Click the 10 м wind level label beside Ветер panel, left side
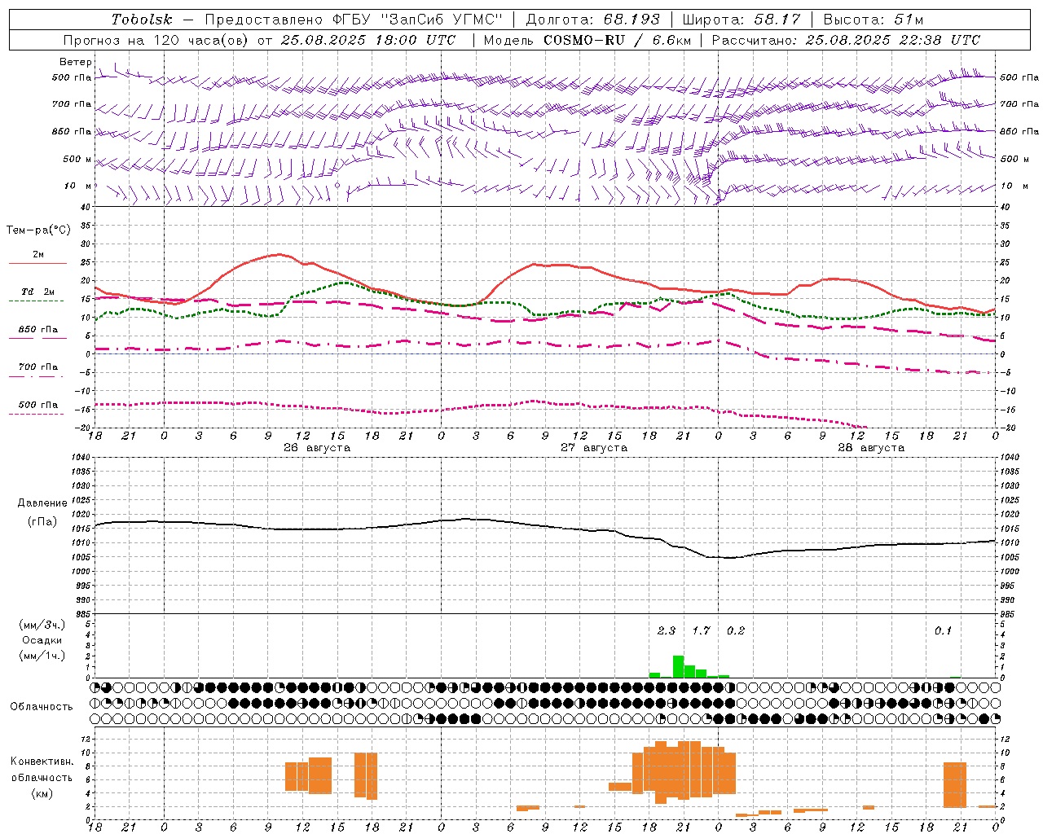 tap(77, 187)
